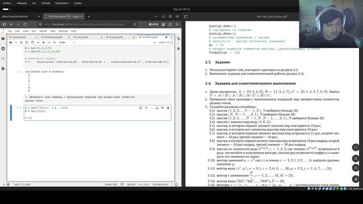Close the sets.ipynb tab
Screen dimensions: 363x204
click(102, 37)
